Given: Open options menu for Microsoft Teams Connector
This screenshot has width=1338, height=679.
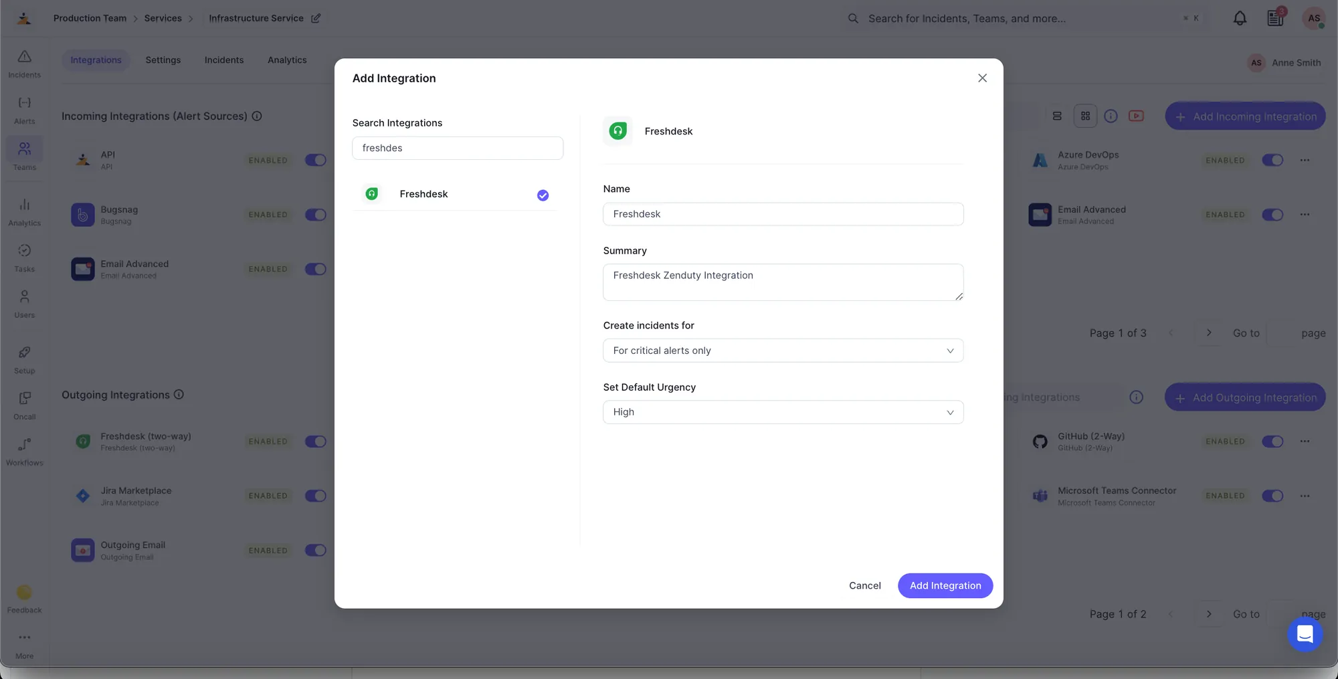Looking at the screenshot, I should (x=1305, y=496).
